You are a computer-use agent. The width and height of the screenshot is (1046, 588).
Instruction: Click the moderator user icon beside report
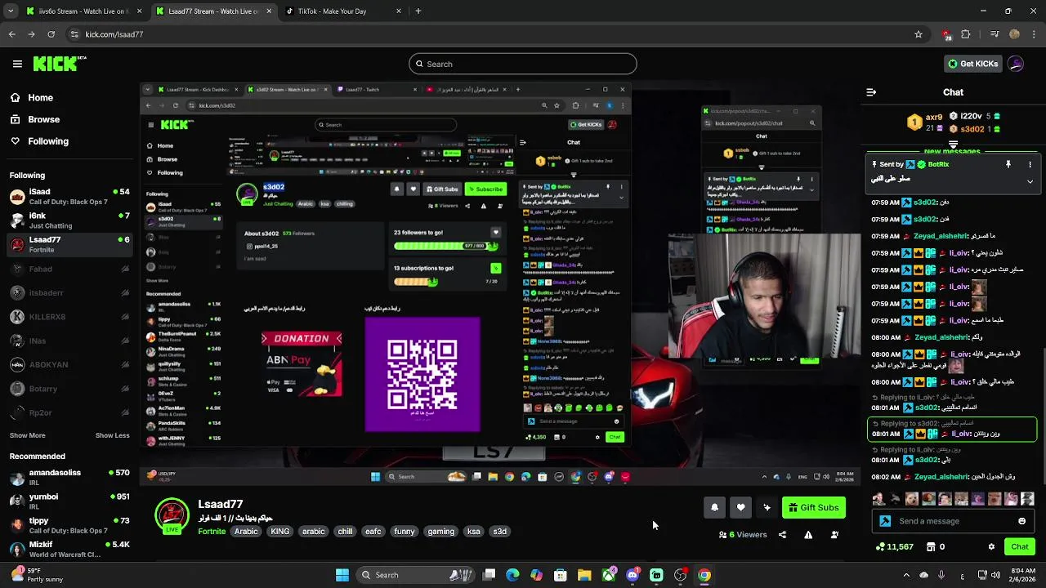tap(834, 535)
